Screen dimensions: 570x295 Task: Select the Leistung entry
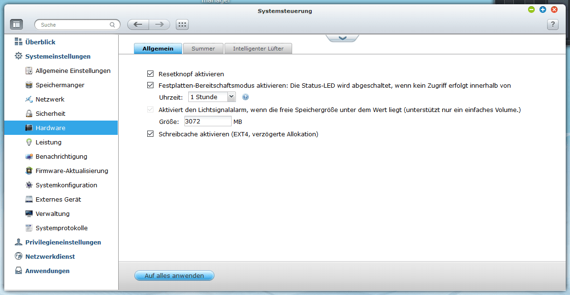(x=49, y=142)
